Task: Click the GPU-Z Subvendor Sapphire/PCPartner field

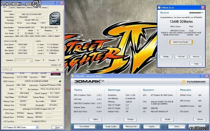Action: coord(50,85)
